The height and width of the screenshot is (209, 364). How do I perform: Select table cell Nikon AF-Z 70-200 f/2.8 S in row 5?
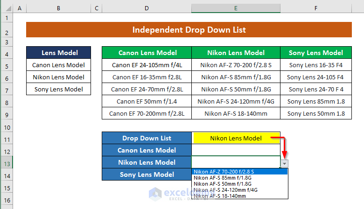coord(236,65)
